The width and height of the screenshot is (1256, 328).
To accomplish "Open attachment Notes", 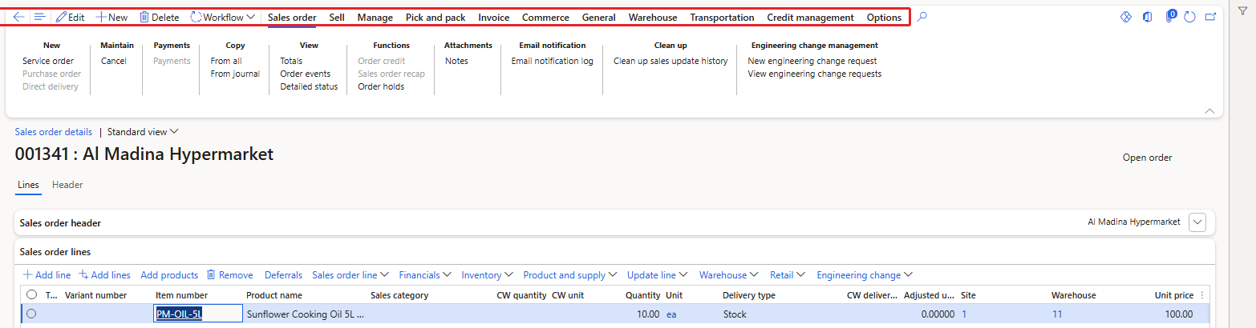I will click(x=456, y=61).
